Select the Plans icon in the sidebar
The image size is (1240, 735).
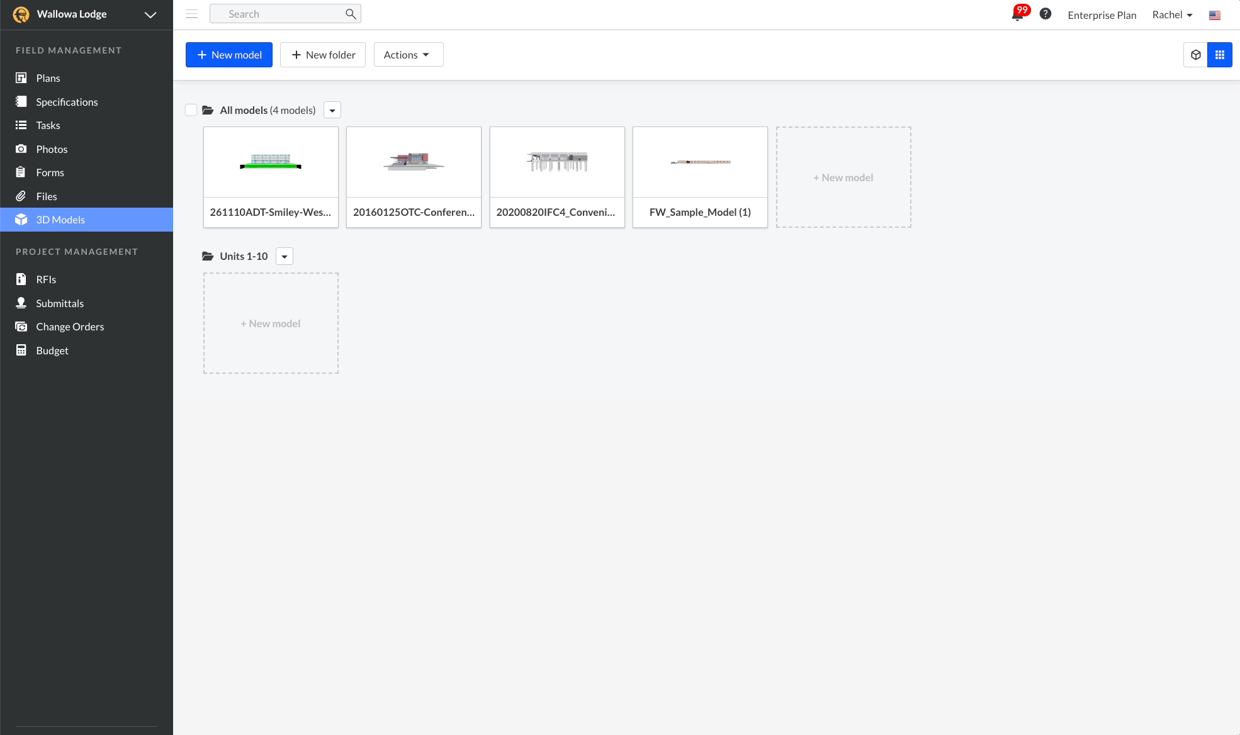[21, 77]
